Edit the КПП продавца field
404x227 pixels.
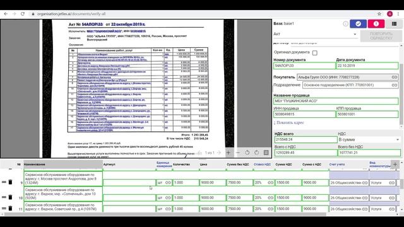click(x=367, y=114)
